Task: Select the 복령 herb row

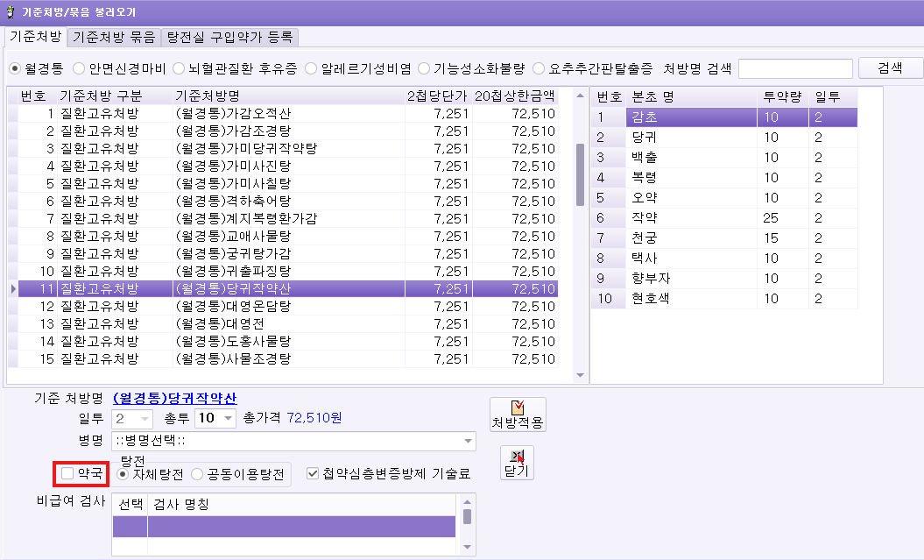Action: [724, 177]
